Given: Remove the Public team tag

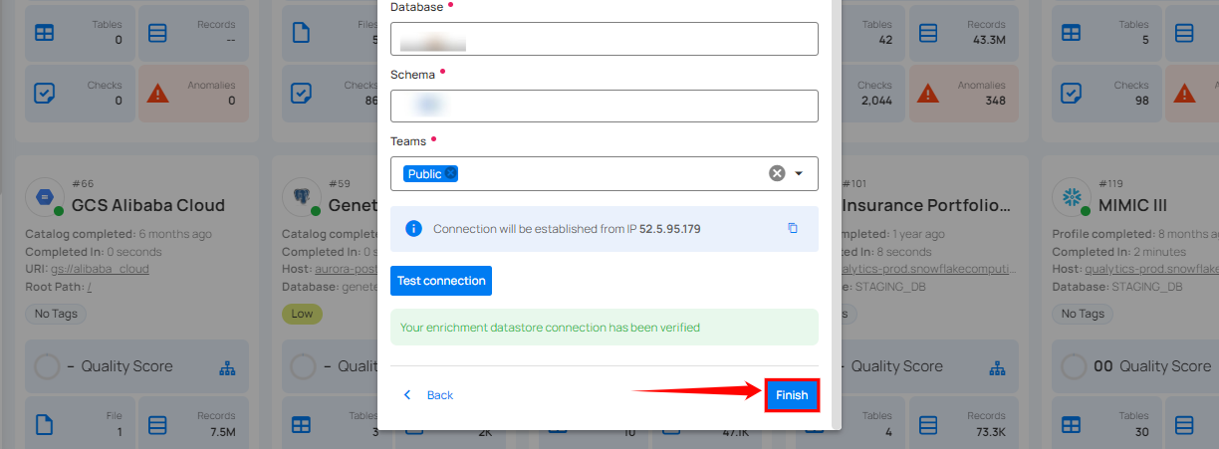Looking at the screenshot, I should 451,173.
